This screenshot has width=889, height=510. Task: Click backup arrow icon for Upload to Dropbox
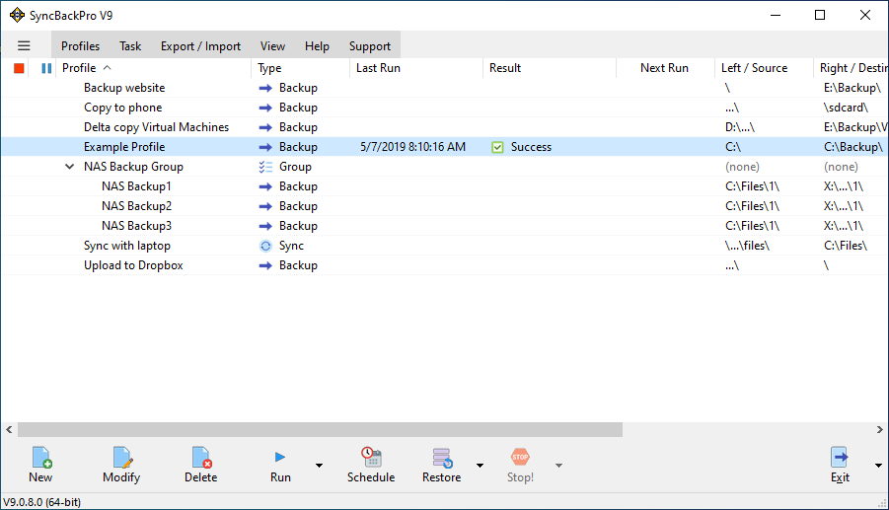(265, 265)
